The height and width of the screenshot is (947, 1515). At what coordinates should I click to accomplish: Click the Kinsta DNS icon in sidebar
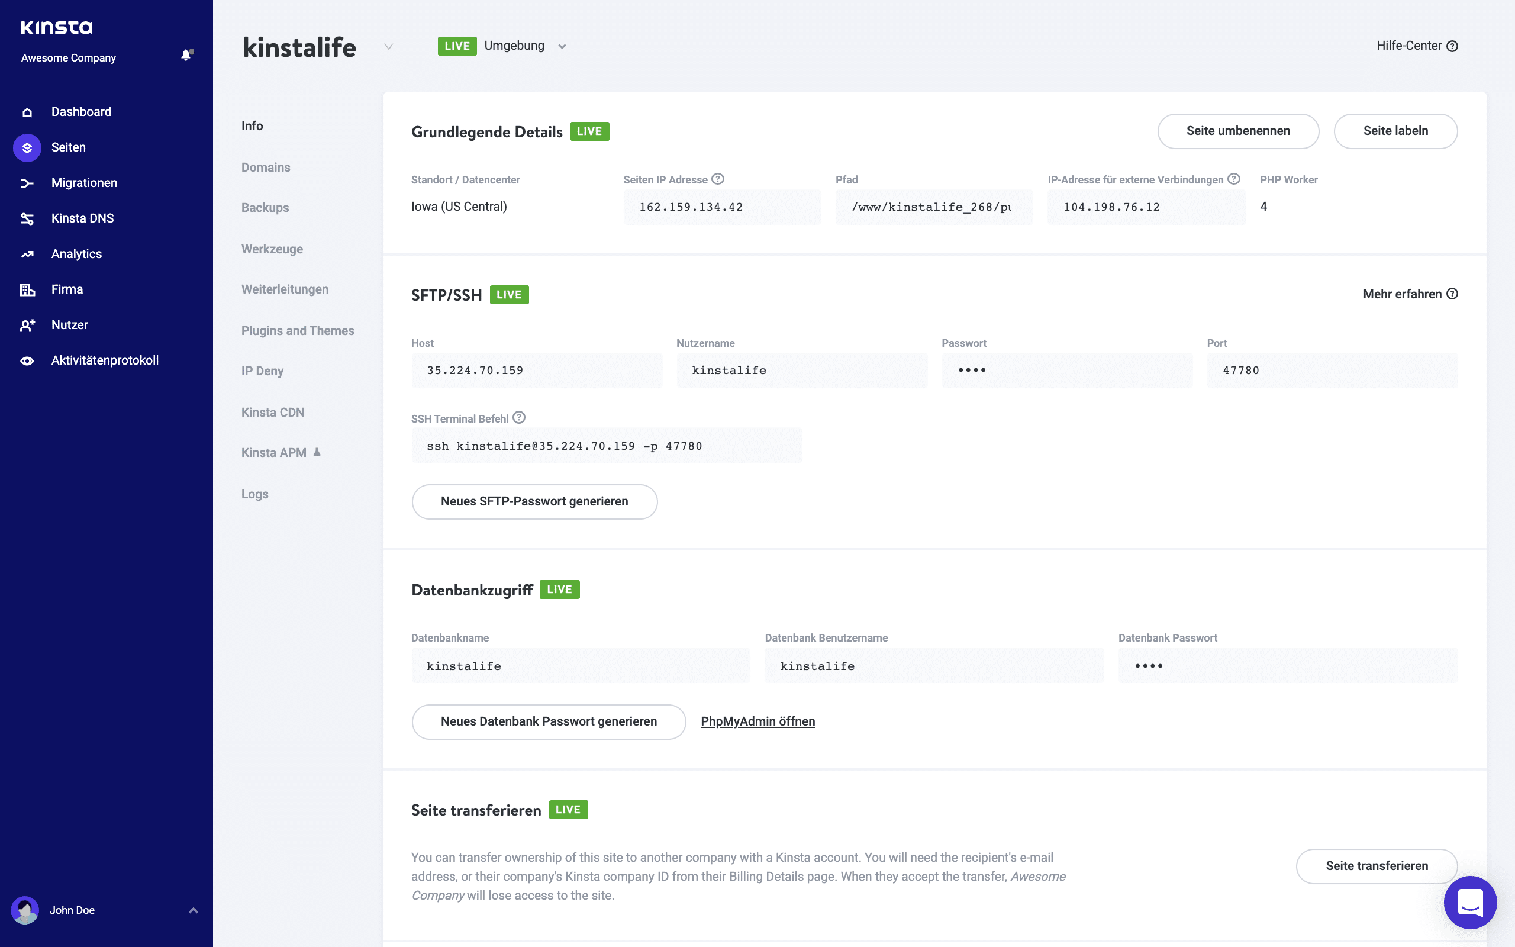tap(27, 218)
